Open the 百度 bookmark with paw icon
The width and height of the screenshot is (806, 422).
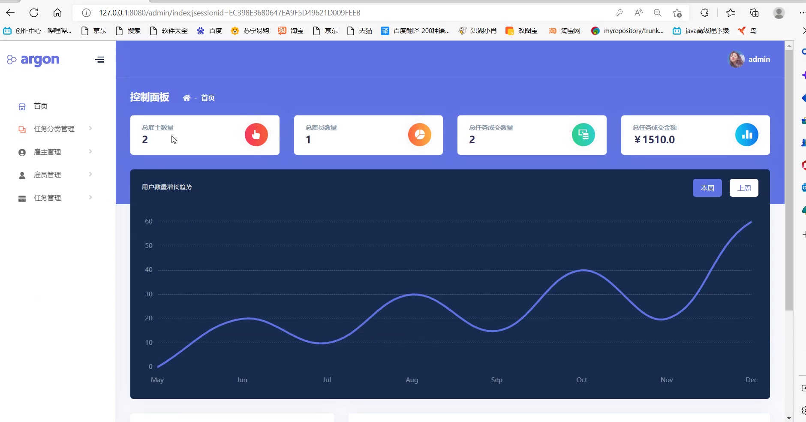click(210, 30)
